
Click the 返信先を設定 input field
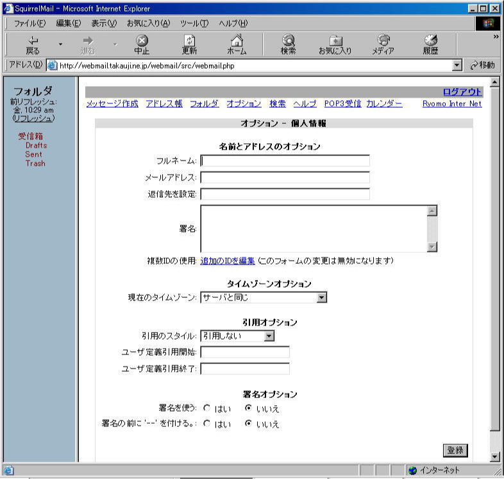coord(285,194)
